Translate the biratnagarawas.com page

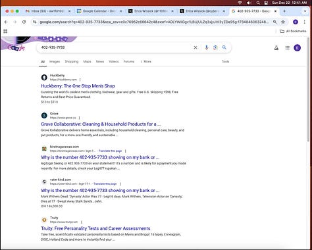pos(110,151)
